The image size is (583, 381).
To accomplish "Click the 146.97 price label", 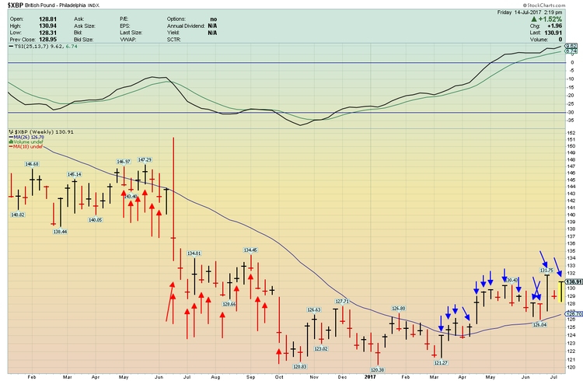I will point(124,162).
